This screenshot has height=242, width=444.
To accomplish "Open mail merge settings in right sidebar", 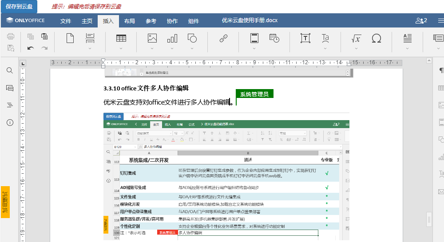I will click(x=441, y=191).
